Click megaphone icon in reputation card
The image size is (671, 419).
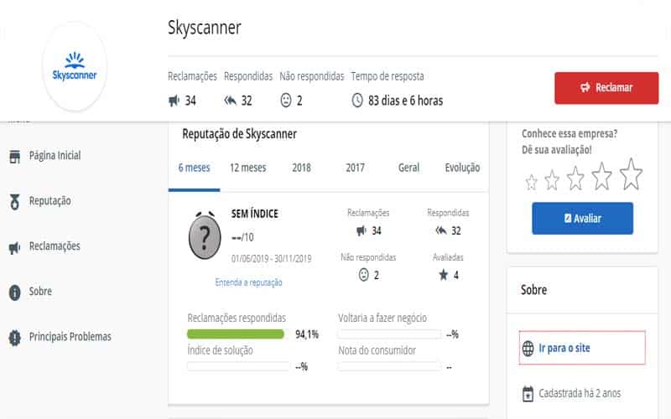[362, 231]
